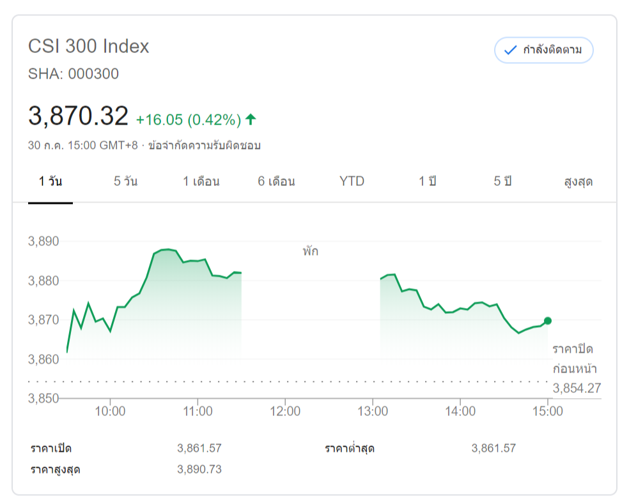Viewport: 629px width, 501px height.
Task: View the 5 ปี chart range
Action: 502,181
